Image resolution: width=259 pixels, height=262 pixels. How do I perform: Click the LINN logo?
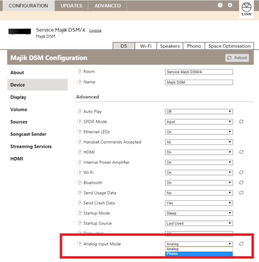click(246, 9)
